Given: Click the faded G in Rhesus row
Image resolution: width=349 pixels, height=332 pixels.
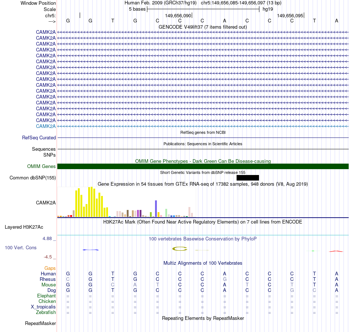Looking at the screenshot, I should pos(224,279).
